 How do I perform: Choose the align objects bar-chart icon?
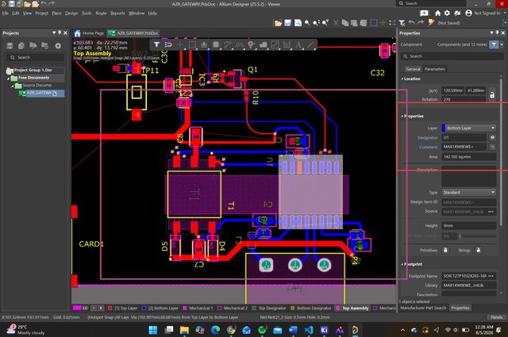204,44
